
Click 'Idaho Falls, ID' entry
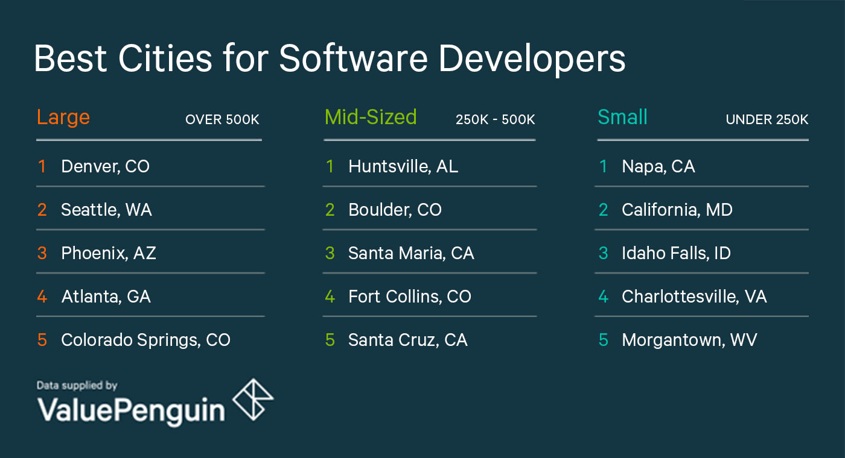pos(677,253)
